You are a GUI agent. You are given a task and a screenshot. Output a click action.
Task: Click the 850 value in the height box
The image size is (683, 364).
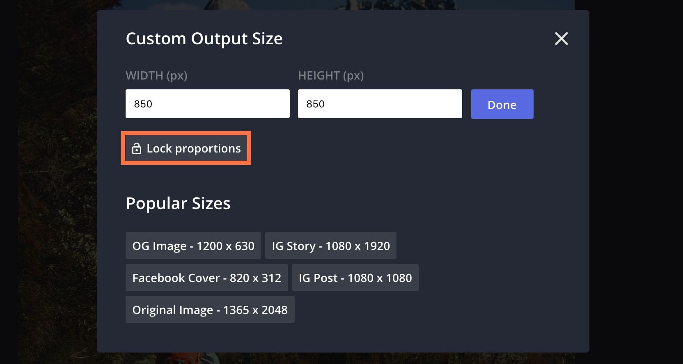(316, 104)
